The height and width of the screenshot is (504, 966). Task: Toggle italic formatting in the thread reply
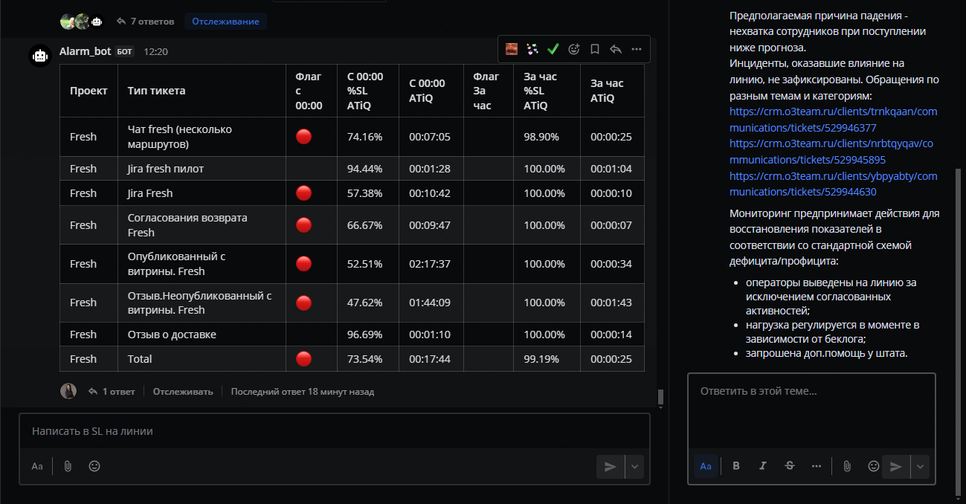(763, 466)
